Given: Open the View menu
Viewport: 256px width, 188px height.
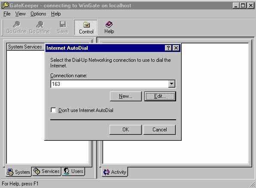Looking at the screenshot, I should 21,14.
